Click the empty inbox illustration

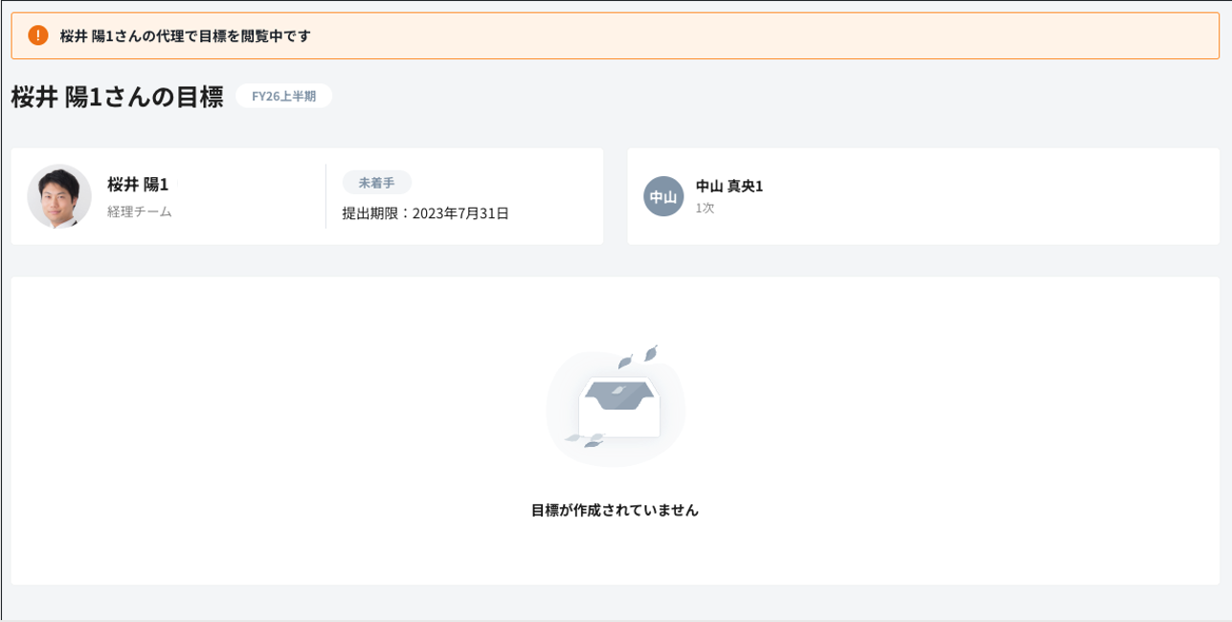pyautogui.click(x=618, y=409)
